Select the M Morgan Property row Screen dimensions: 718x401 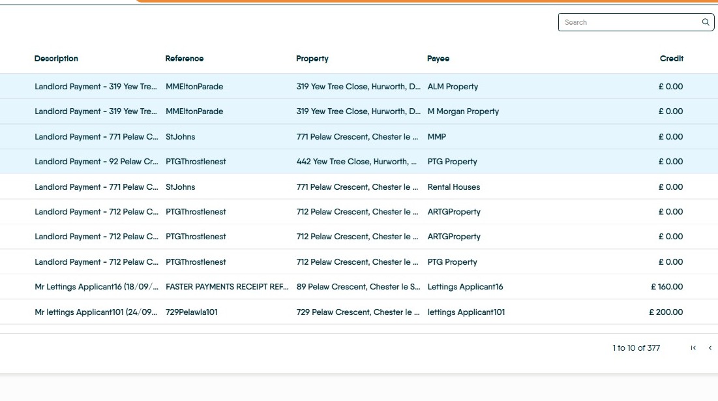[463, 111]
